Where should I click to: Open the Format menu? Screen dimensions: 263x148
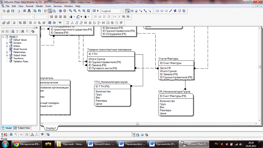30,6
